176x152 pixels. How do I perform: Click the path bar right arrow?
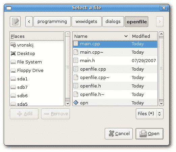tap(159, 22)
